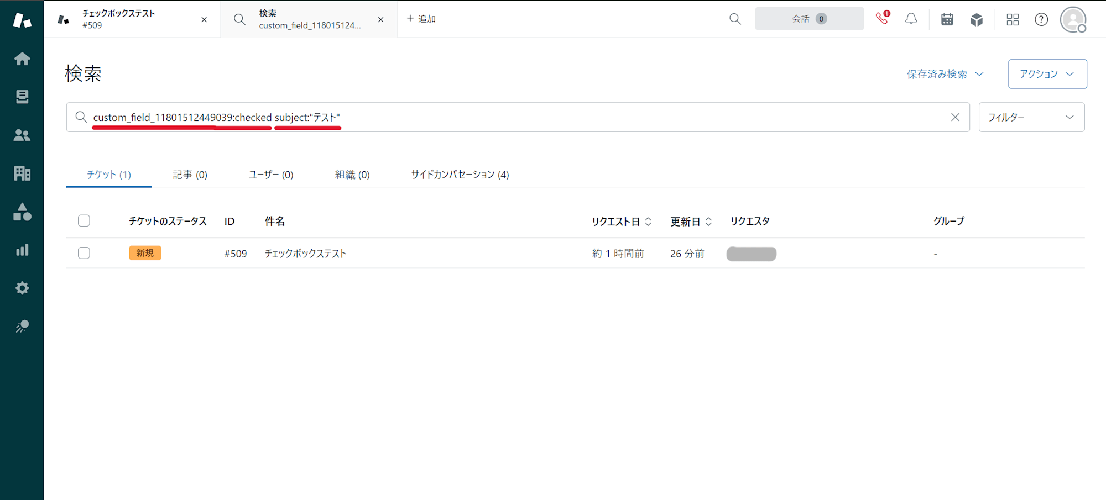Expand 保存済み検索 dropdown

point(946,74)
